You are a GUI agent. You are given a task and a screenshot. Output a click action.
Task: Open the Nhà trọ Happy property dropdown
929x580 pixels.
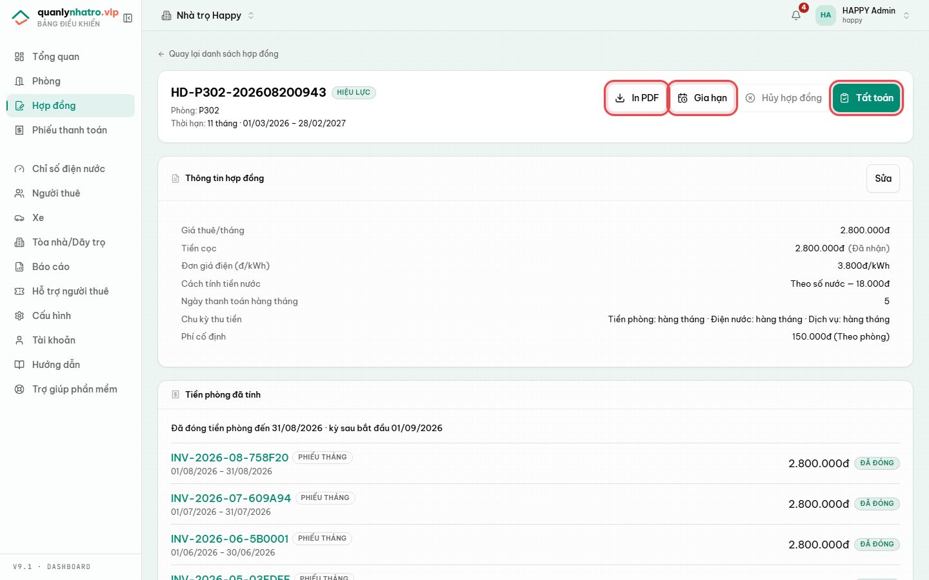[x=208, y=15]
